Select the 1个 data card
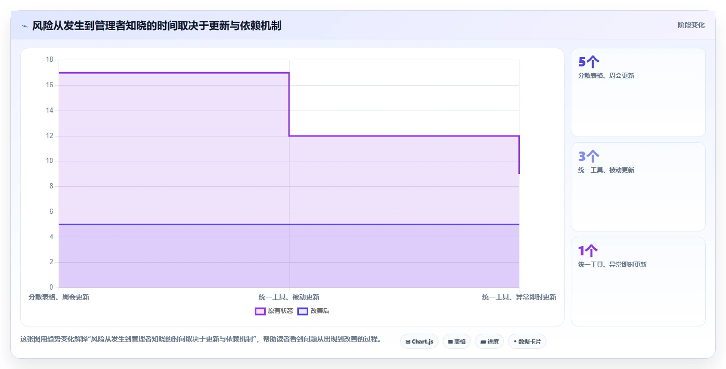726x369 pixels. (638, 281)
